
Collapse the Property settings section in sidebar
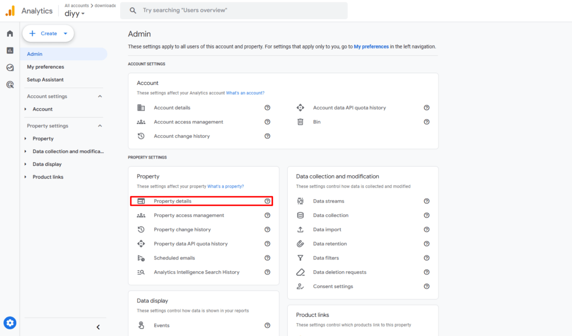pos(100,126)
